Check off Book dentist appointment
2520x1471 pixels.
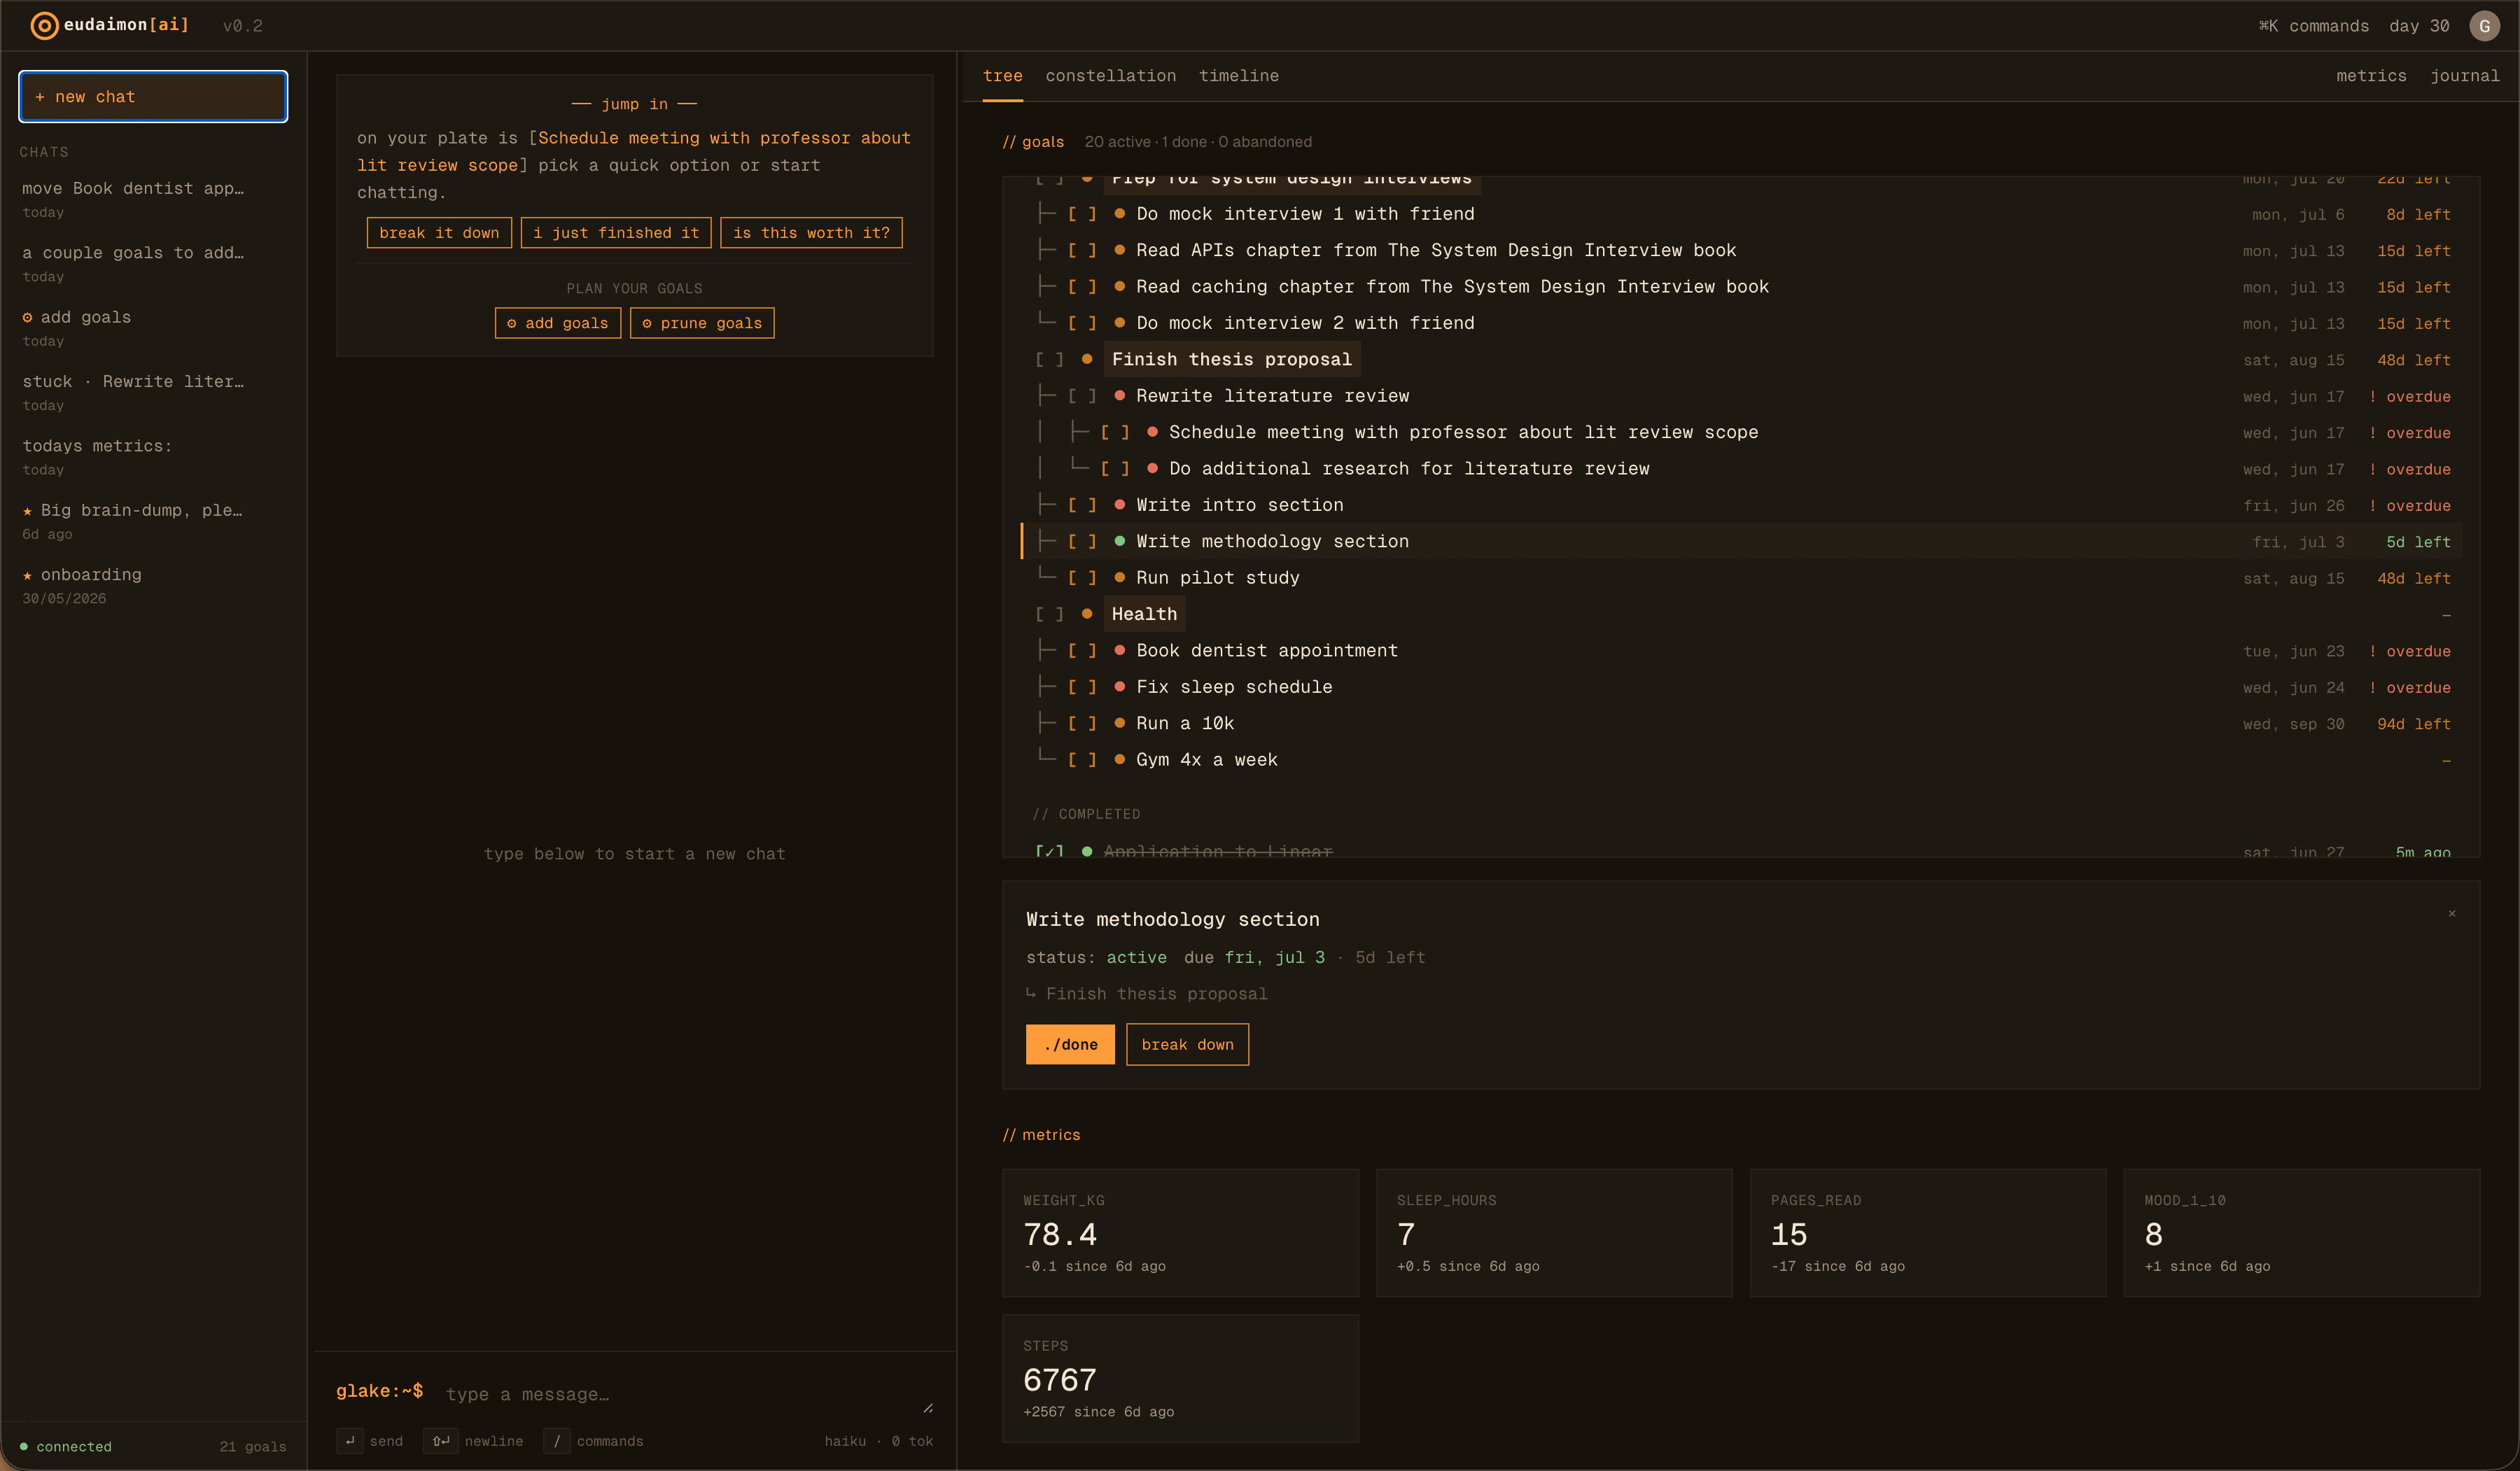tap(1082, 651)
